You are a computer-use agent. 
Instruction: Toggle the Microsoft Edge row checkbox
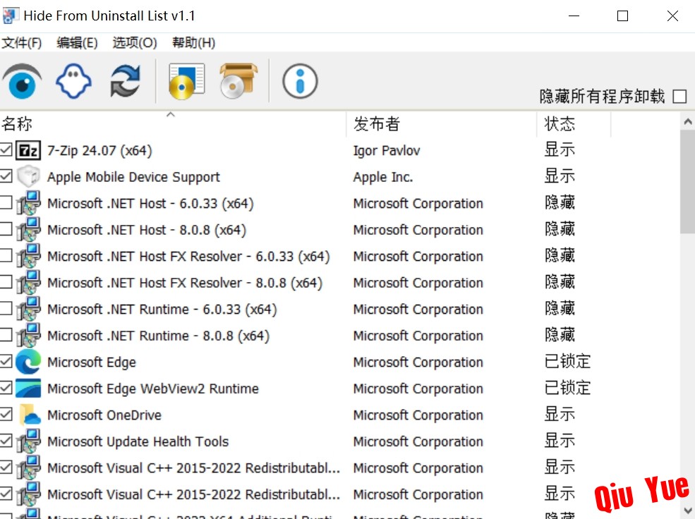point(6,361)
